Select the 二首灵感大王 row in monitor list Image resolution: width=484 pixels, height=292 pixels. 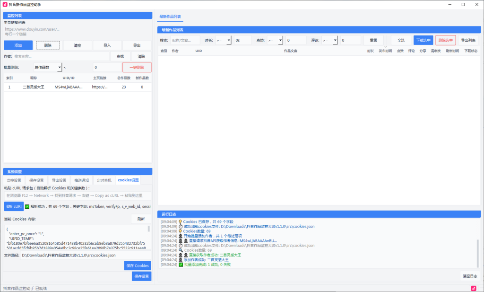78,87
